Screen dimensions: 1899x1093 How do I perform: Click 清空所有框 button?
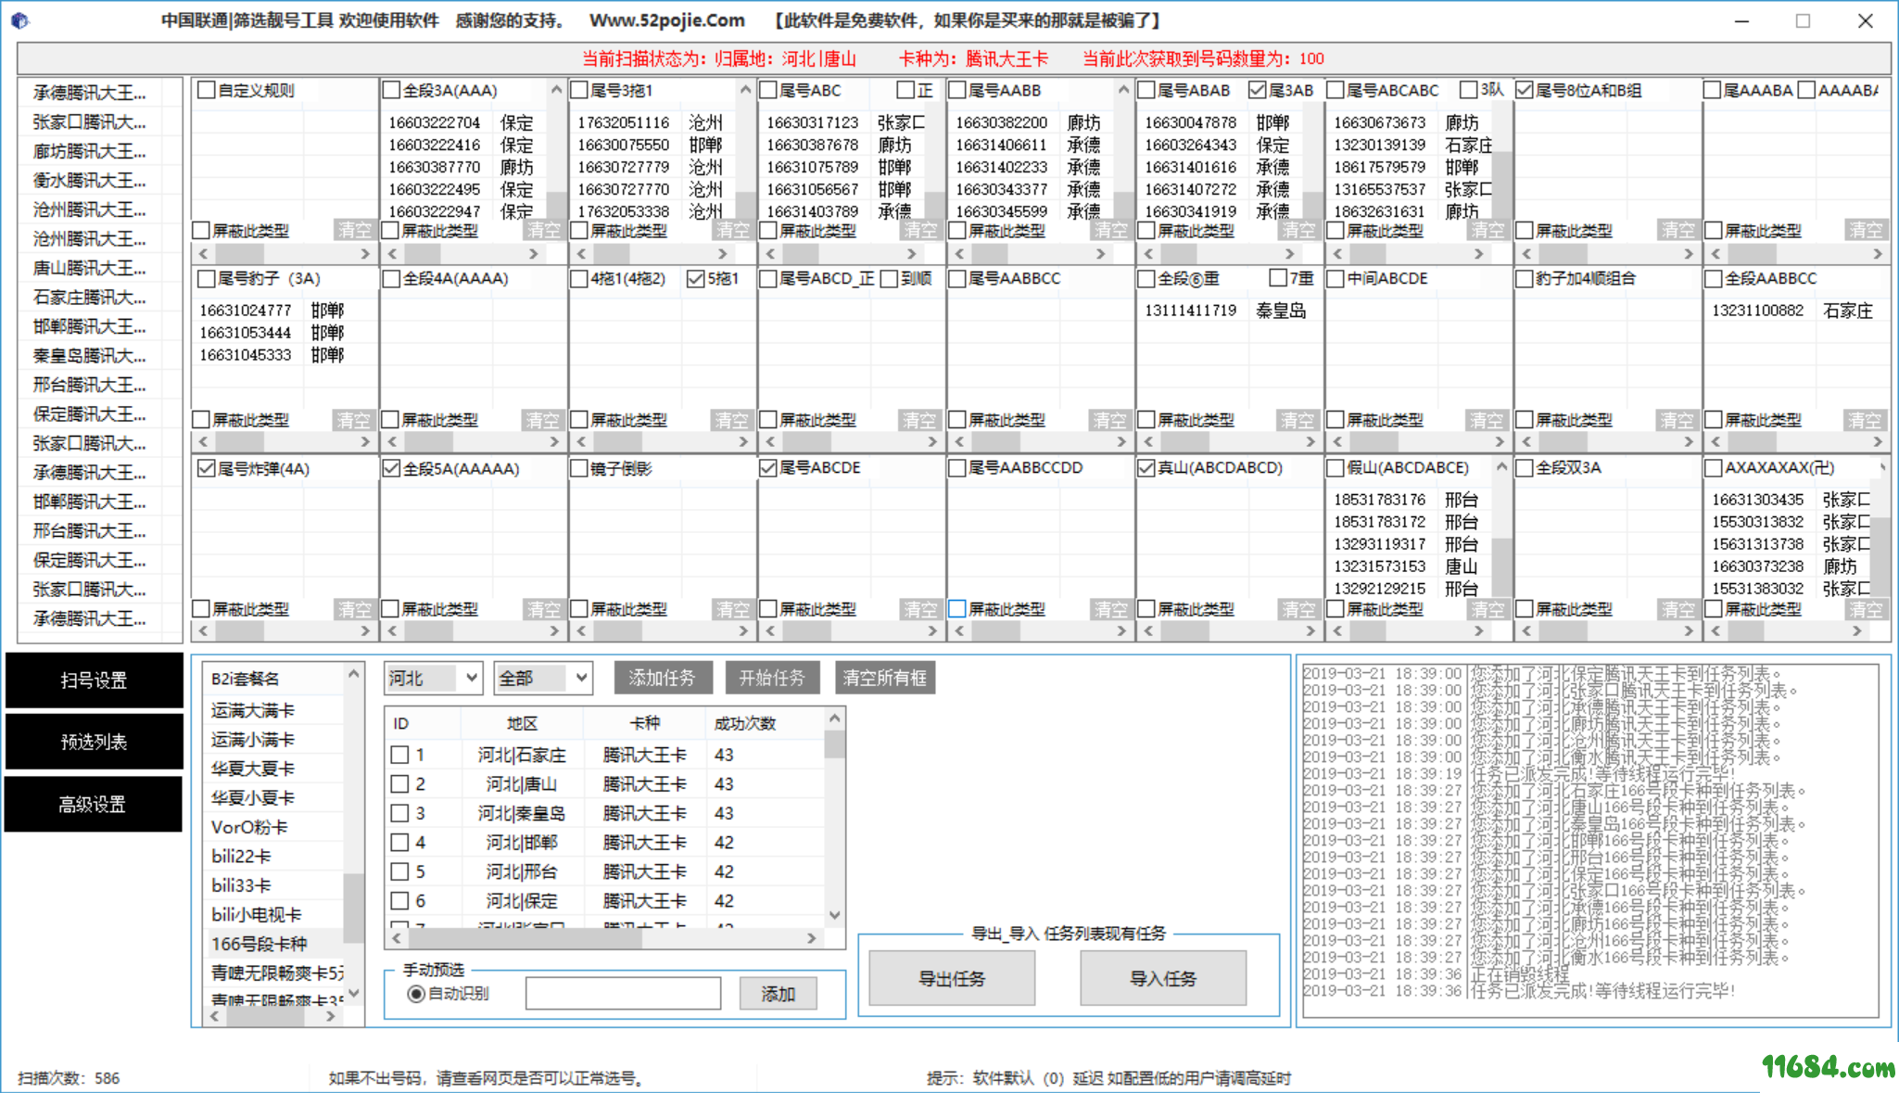[885, 678]
